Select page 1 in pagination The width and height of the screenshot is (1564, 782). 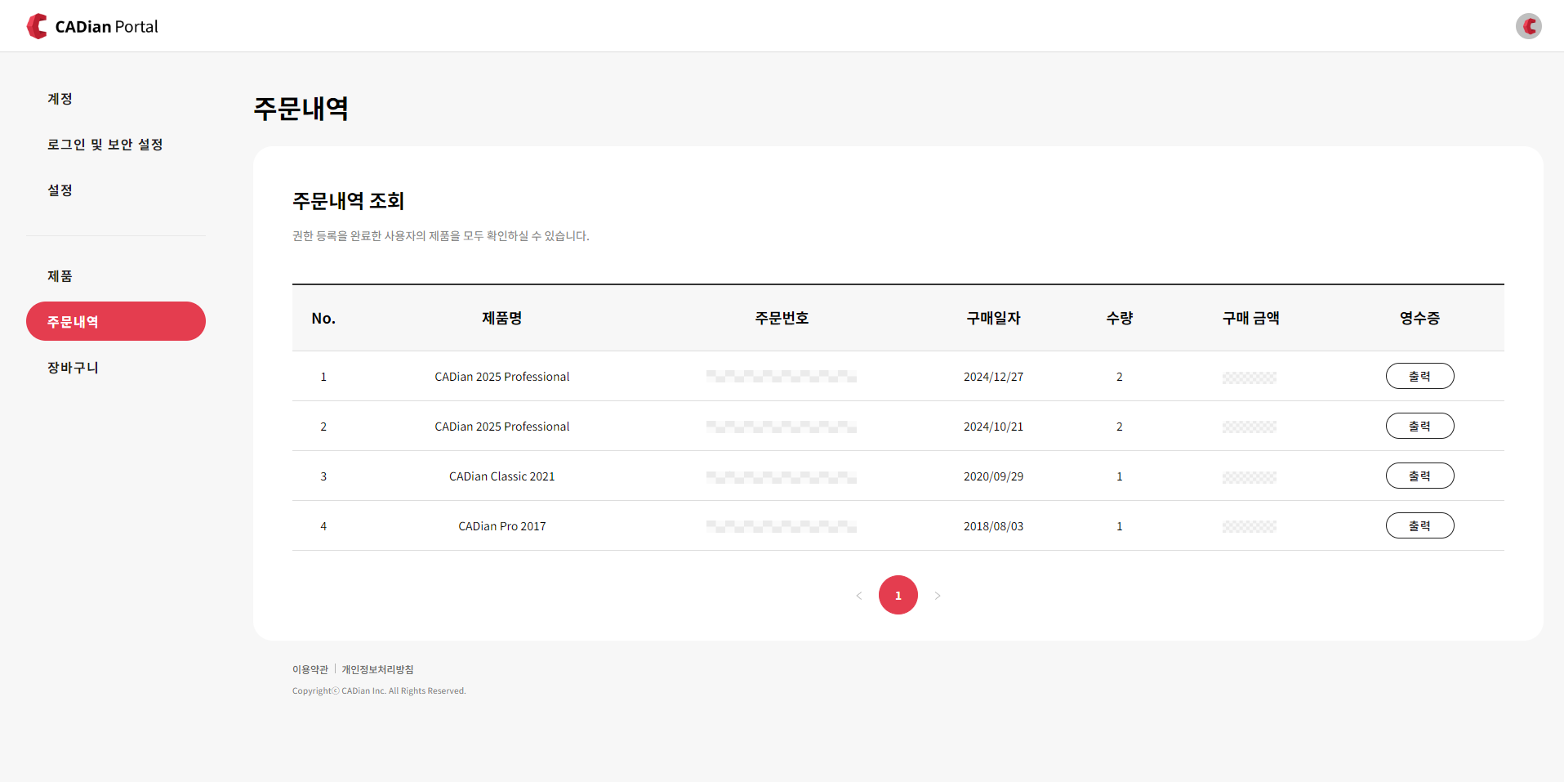(898, 596)
